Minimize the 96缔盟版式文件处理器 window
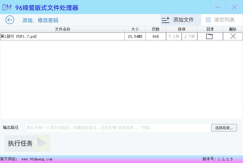Viewport: 243px width, 163px height. point(218,7)
